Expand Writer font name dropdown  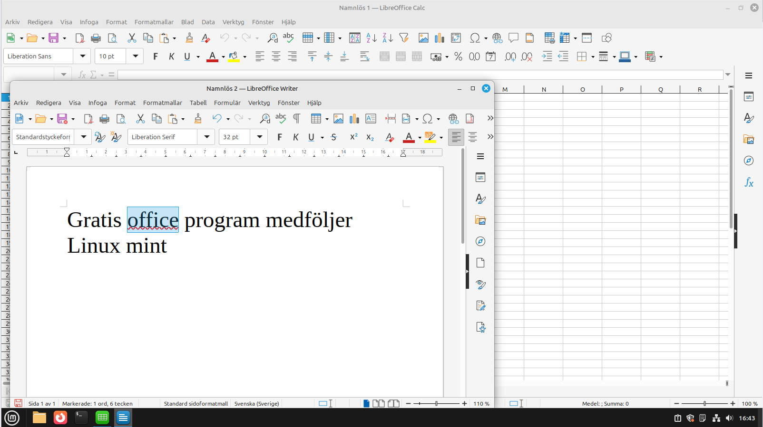207,137
